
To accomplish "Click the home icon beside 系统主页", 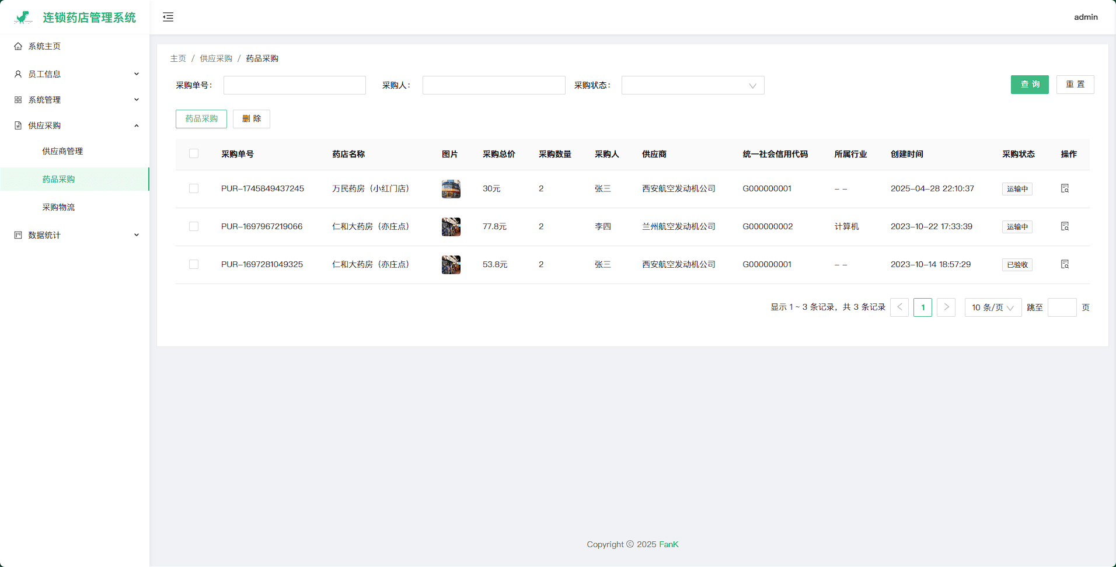I will [x=18, y=46].
